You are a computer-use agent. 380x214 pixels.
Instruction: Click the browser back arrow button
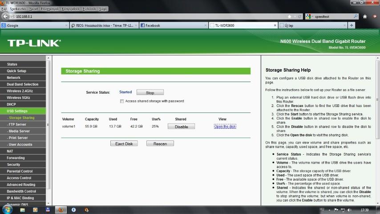click(5, 16)
